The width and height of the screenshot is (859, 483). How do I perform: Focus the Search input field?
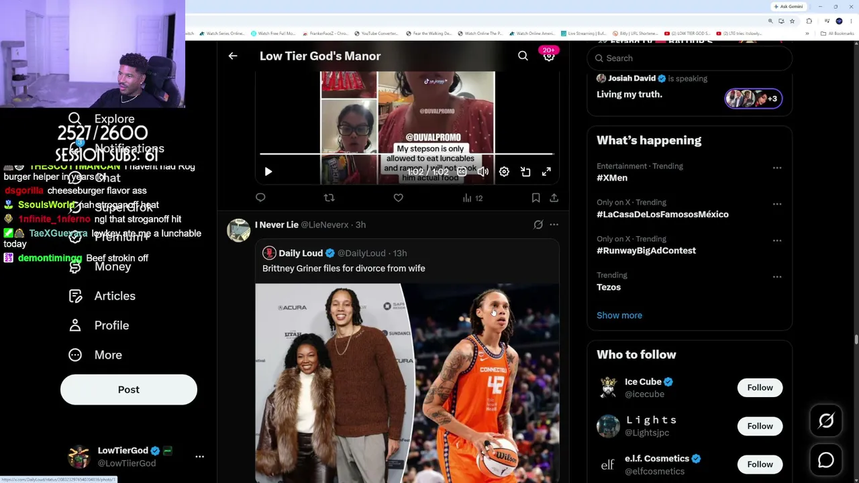(x=690, y=58)
